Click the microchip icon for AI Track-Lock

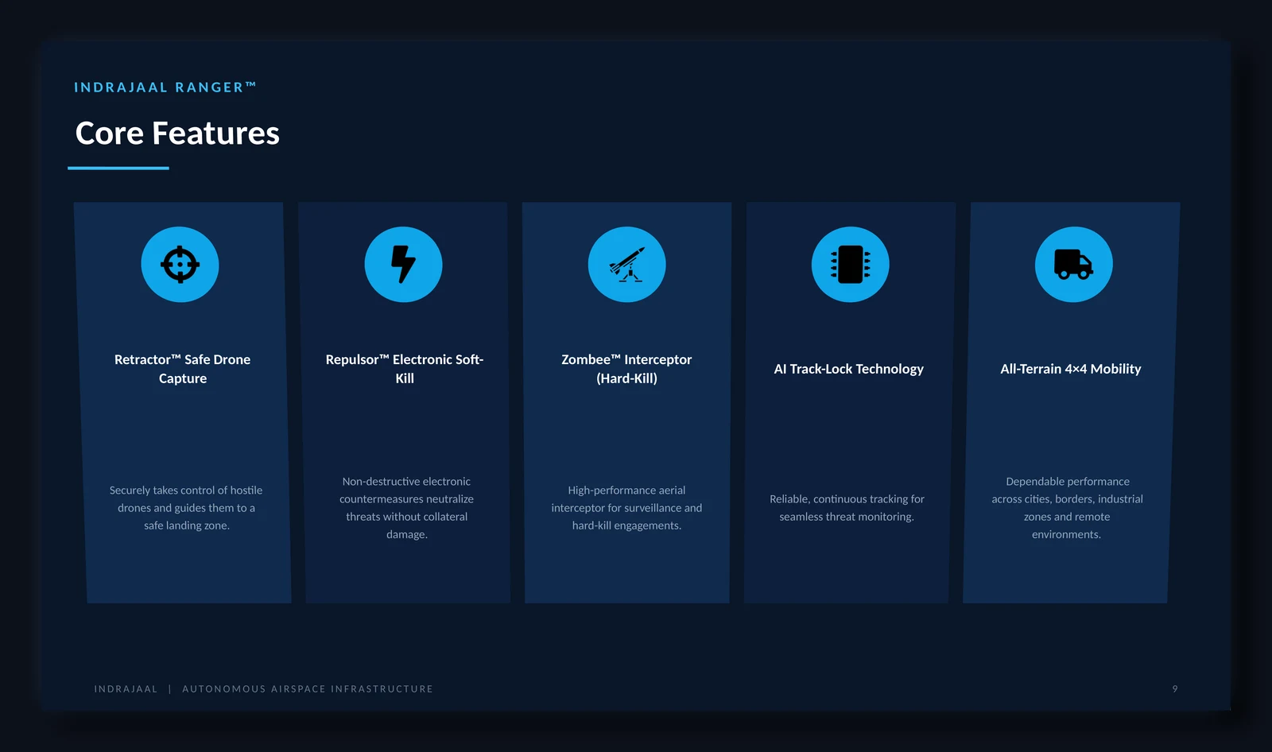coord(850,265)
